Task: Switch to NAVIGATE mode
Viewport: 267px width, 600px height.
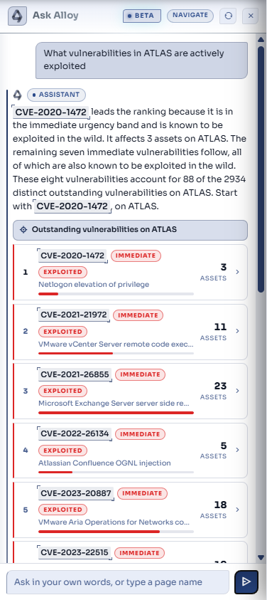Action: click(x=190, y=16)
